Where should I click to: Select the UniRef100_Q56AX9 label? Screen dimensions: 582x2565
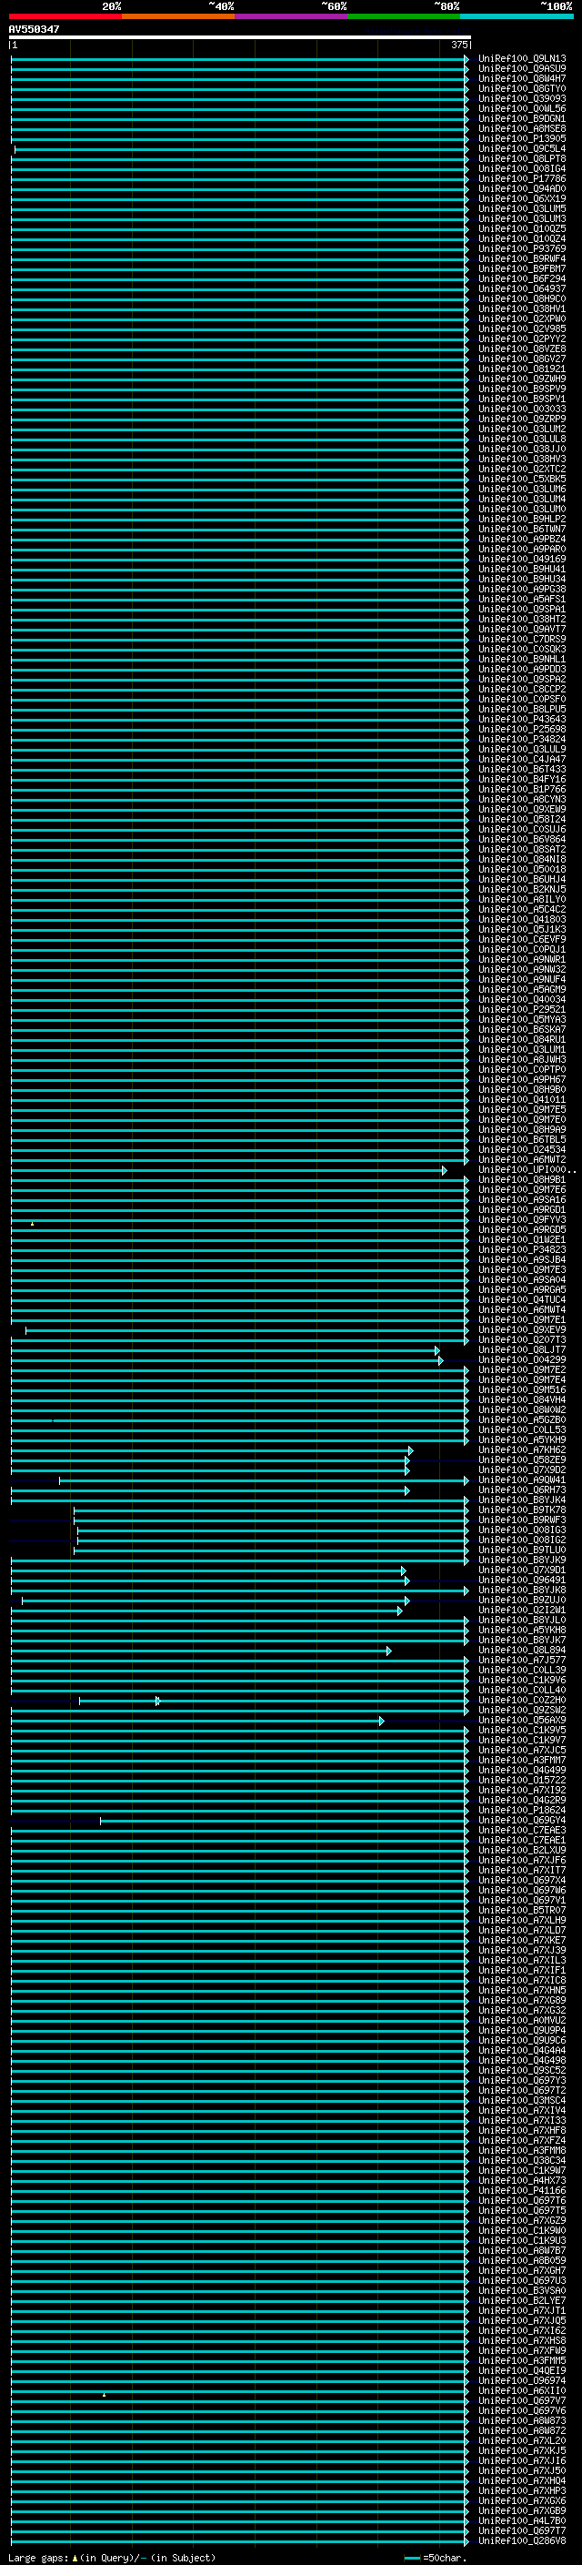(521, 1721)
